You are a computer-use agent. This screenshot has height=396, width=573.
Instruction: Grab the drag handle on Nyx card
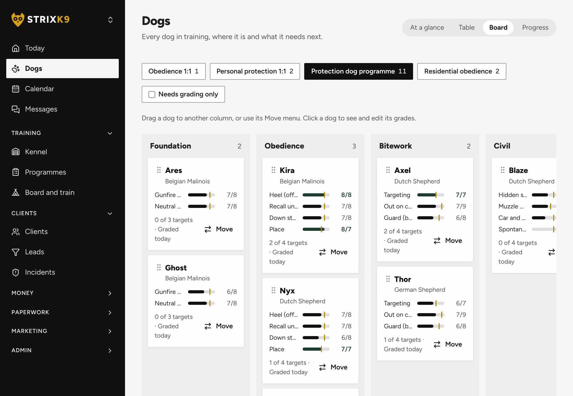click(x=273, y=290)
